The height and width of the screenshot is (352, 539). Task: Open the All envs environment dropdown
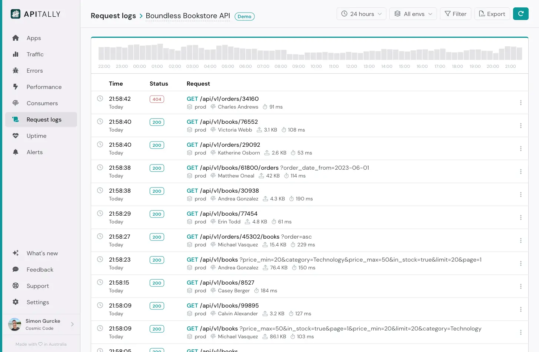tap(413, 14)
